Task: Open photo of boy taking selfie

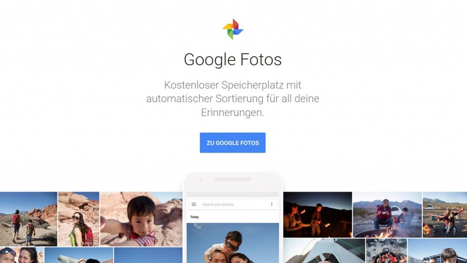Action: pyautogui.click(x=141, y=219)
